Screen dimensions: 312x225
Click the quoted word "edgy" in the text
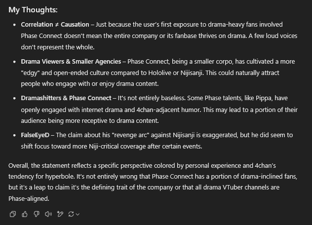(30, 72)
